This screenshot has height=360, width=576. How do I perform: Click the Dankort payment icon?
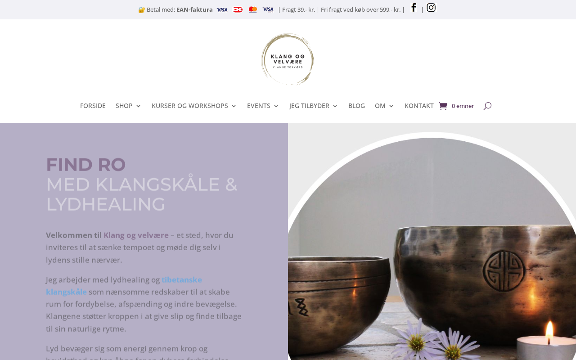(238, 9)
